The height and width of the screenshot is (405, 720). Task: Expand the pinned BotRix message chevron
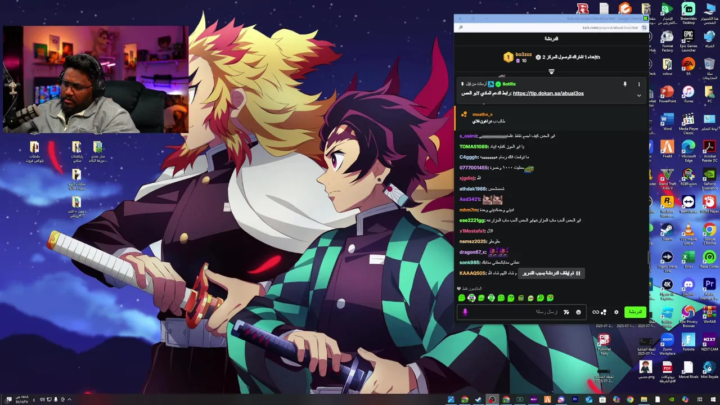click(x=638, y=96)
